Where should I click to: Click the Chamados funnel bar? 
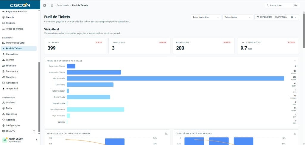(x=90, y=85)
